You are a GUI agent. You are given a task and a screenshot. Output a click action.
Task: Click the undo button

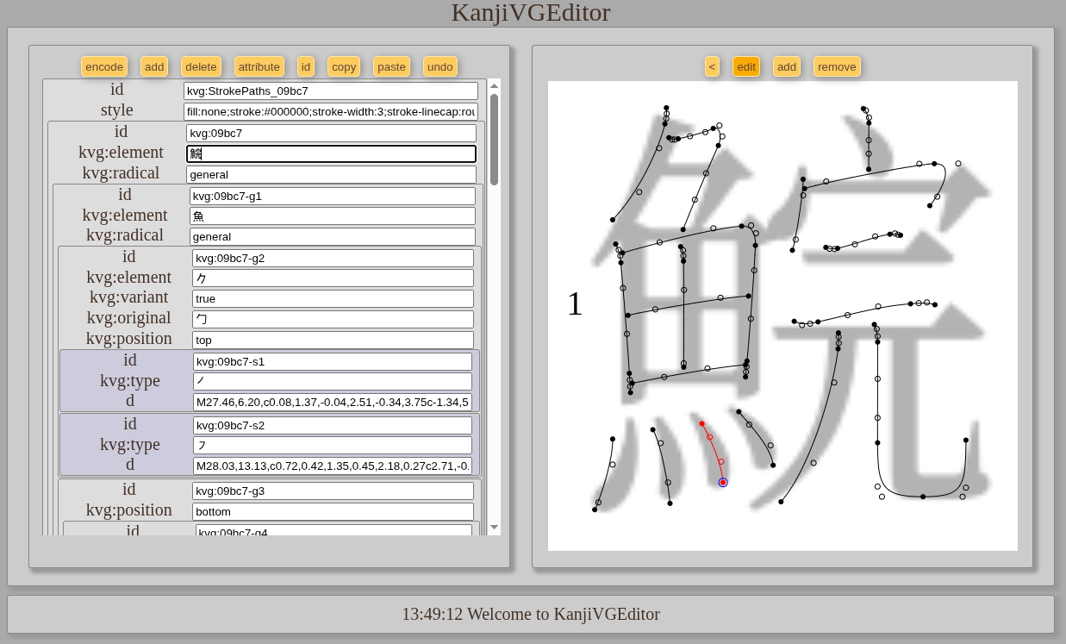pos(440,66)
